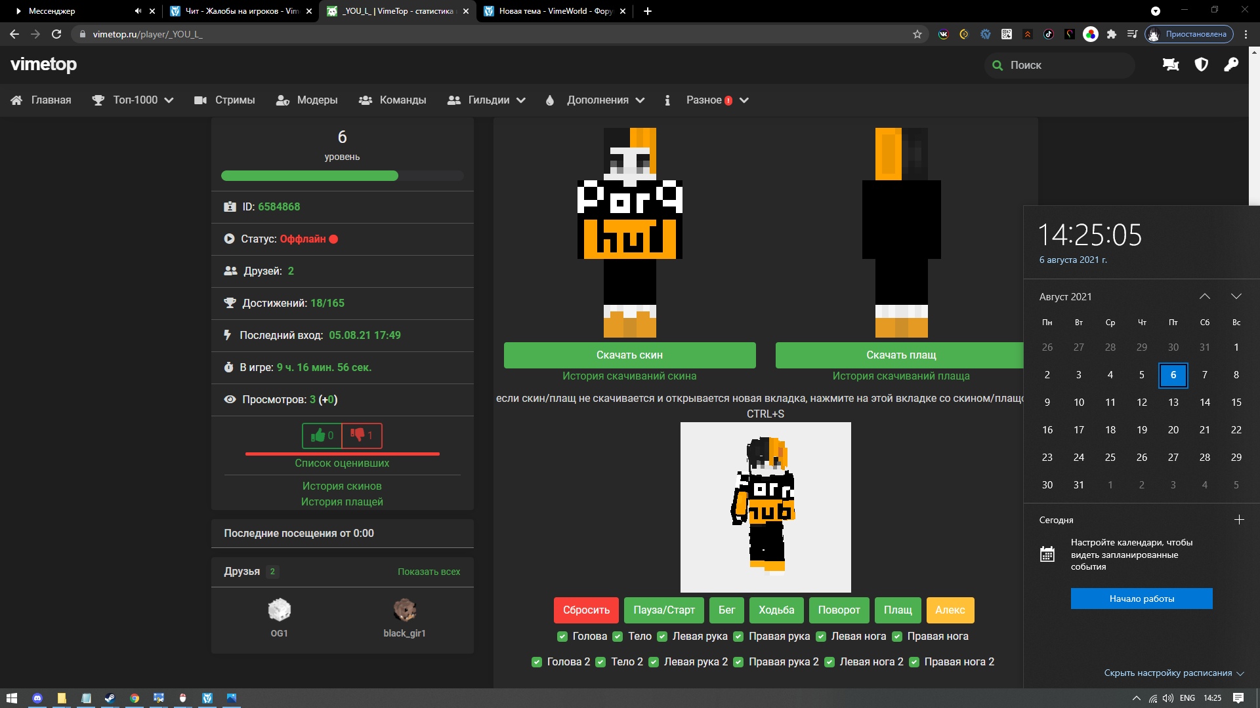The width and height of the screenshot is (1260, 708).
Task: Click the OG1 friend avatar
Action: pos(279,610)
